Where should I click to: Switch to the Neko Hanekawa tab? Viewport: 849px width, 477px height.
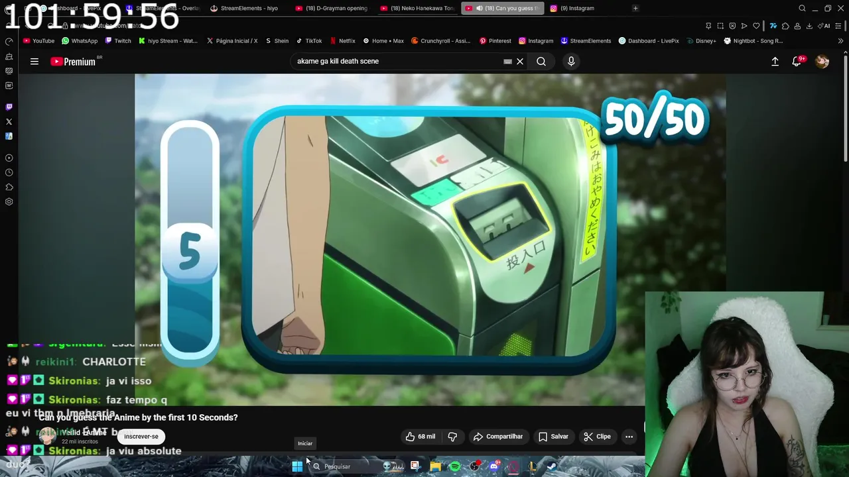coord(417,8)
